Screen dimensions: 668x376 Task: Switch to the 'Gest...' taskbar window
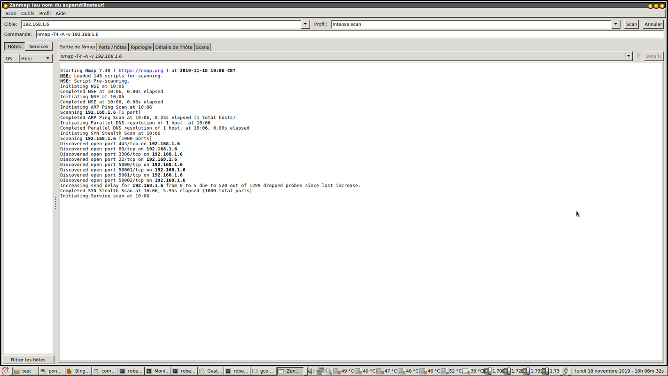point(210,371)
